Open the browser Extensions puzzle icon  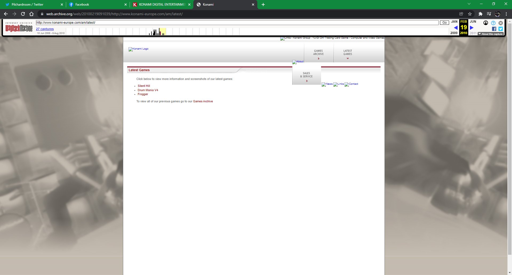[480, 14]
